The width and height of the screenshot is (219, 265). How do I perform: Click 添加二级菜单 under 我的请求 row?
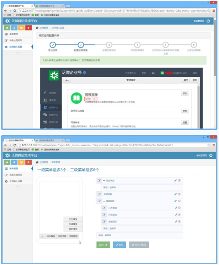[142, 228]
